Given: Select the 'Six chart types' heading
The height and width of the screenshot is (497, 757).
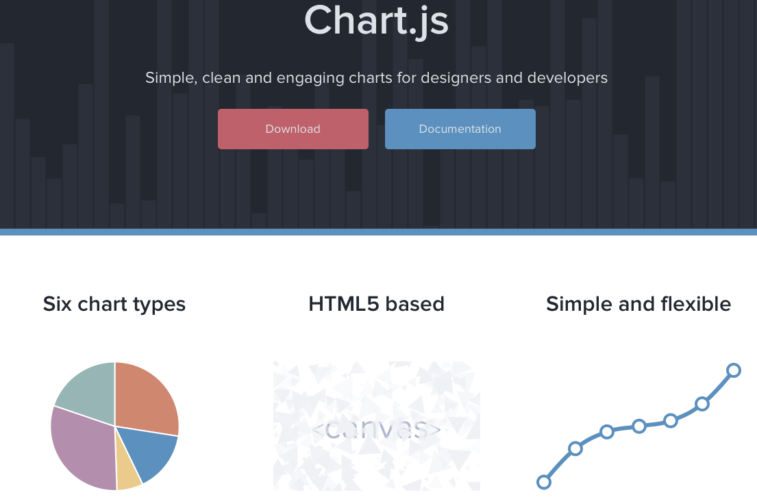Looking at the screenshot, I should [114, 304].
